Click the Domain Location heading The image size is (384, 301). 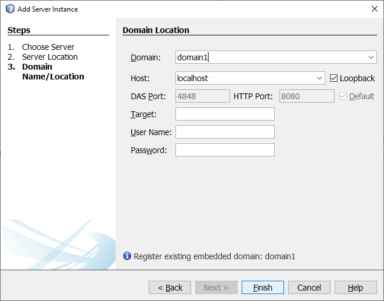click(x=156, y=30)
